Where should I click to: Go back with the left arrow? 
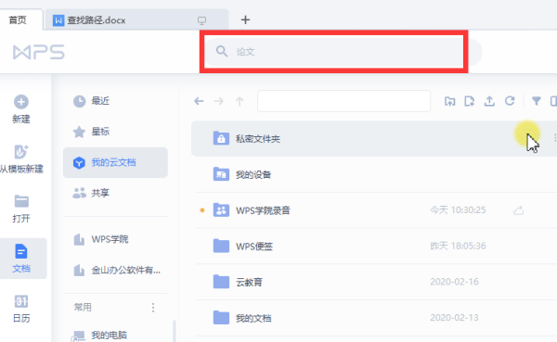[199, 101]
